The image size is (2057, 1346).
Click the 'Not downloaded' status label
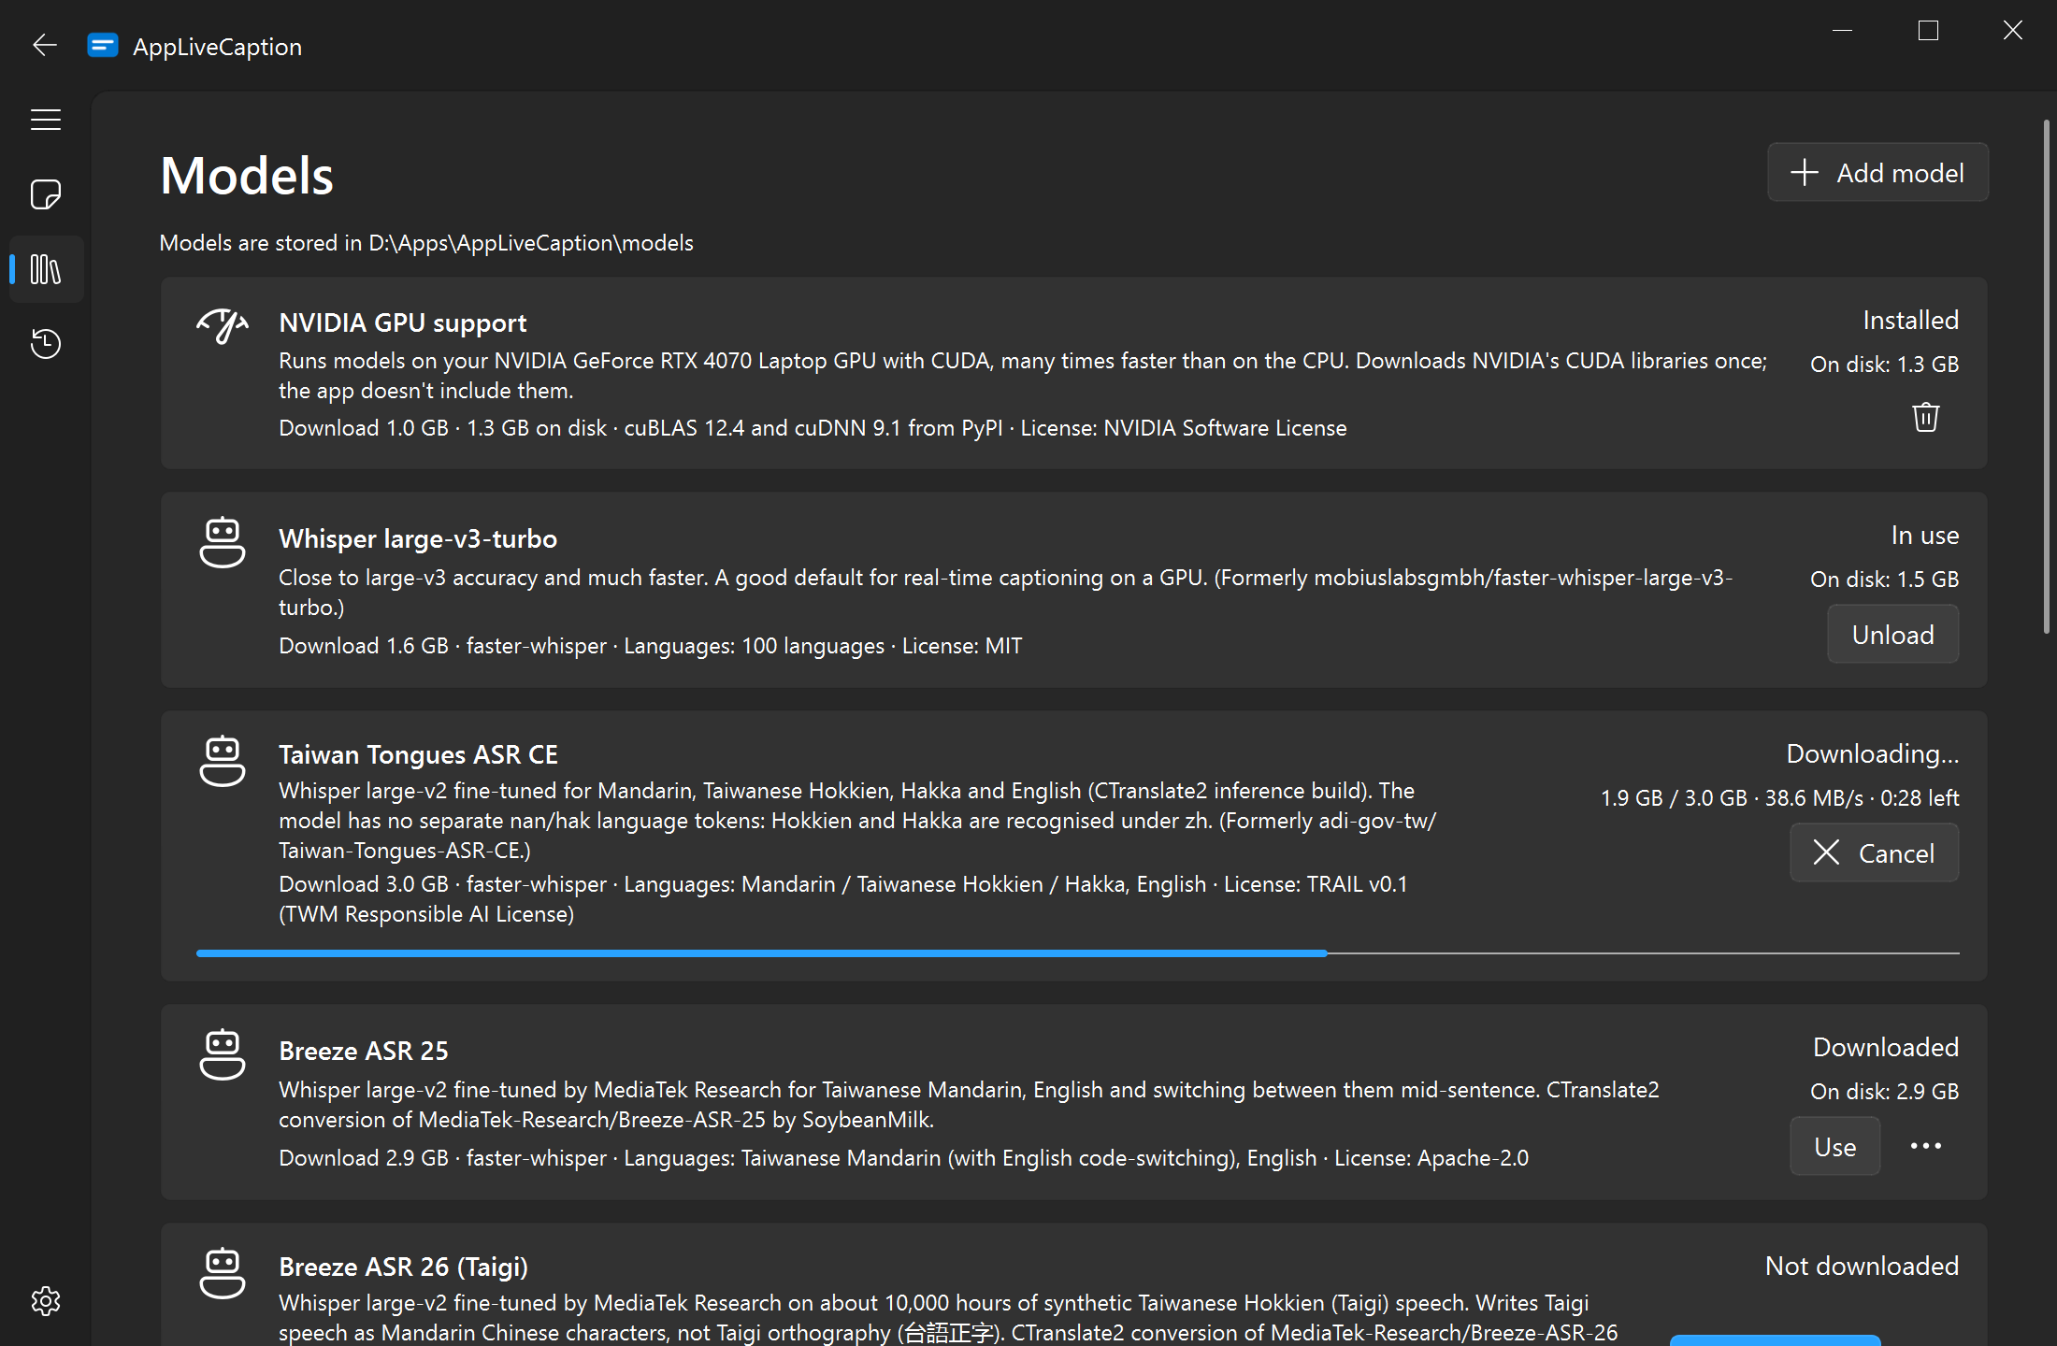point(1862,1266)
